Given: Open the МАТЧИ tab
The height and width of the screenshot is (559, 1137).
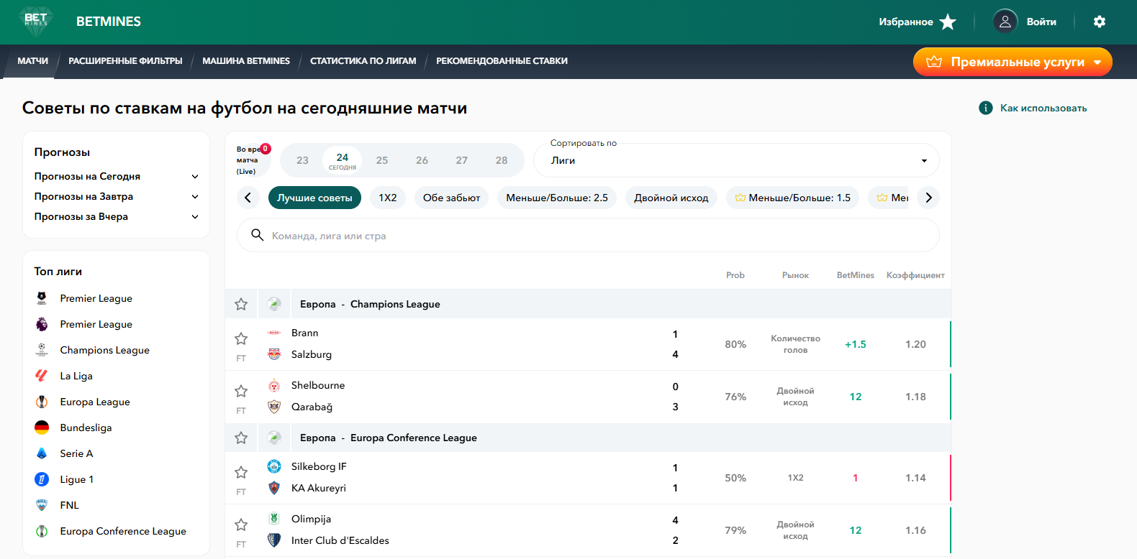Looking at the screenshot, I should click(x=33, y=61).
